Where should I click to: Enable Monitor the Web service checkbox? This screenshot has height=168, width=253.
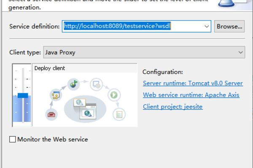point(12,139)
